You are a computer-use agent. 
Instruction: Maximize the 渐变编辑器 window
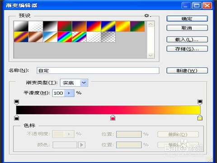tap(197, 6)
